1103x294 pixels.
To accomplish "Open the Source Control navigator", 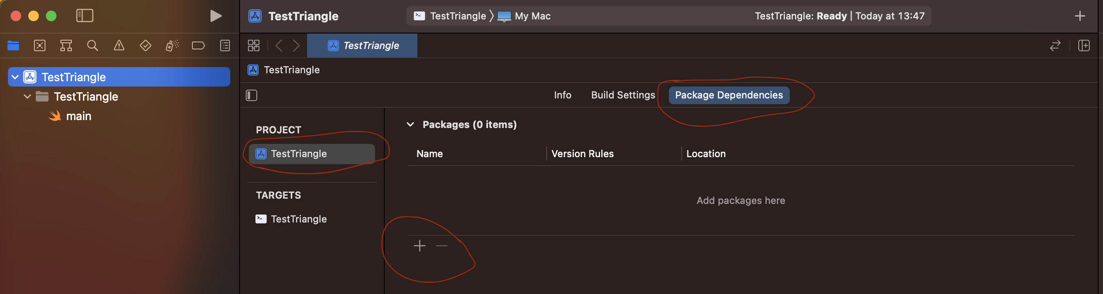I will tap(40, 45).
